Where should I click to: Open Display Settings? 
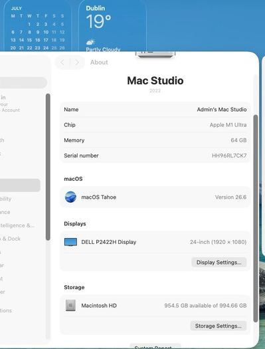coord(219,262)
